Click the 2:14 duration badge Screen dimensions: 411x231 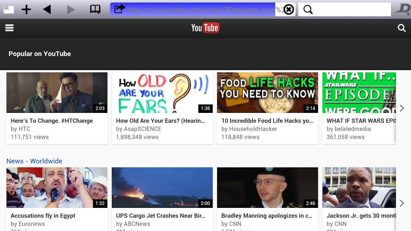(311, 108)
